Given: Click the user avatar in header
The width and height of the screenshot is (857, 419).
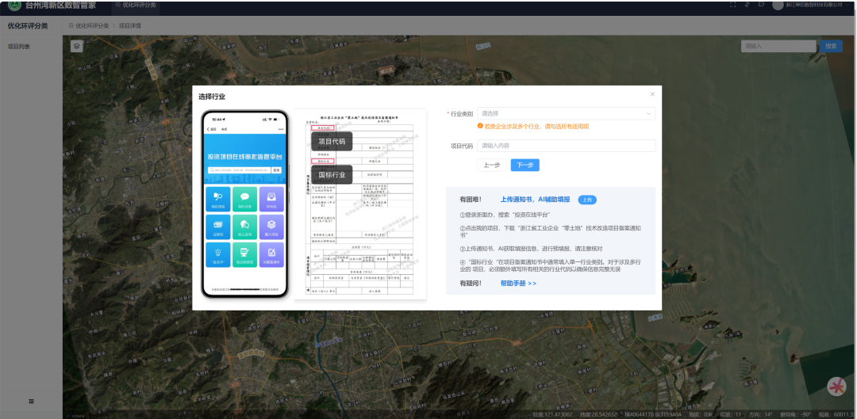Looking at the screenshot, I should click(778, 5).
